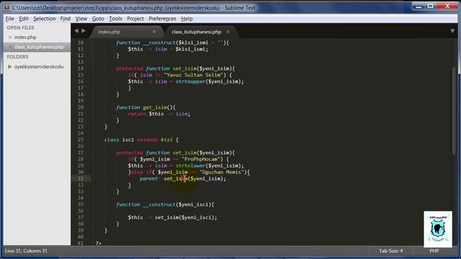Open the tab list dropdown arrow
The height and width of the screenshot is (259, 461).
tap(452, 31)
